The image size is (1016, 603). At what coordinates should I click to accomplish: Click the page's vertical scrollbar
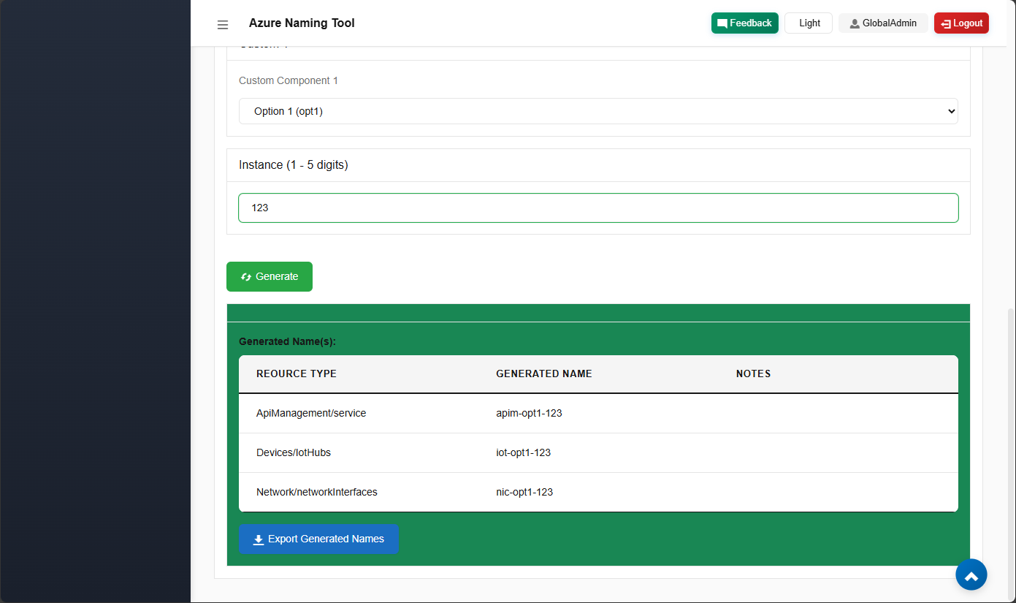(x=1011, y=439)
